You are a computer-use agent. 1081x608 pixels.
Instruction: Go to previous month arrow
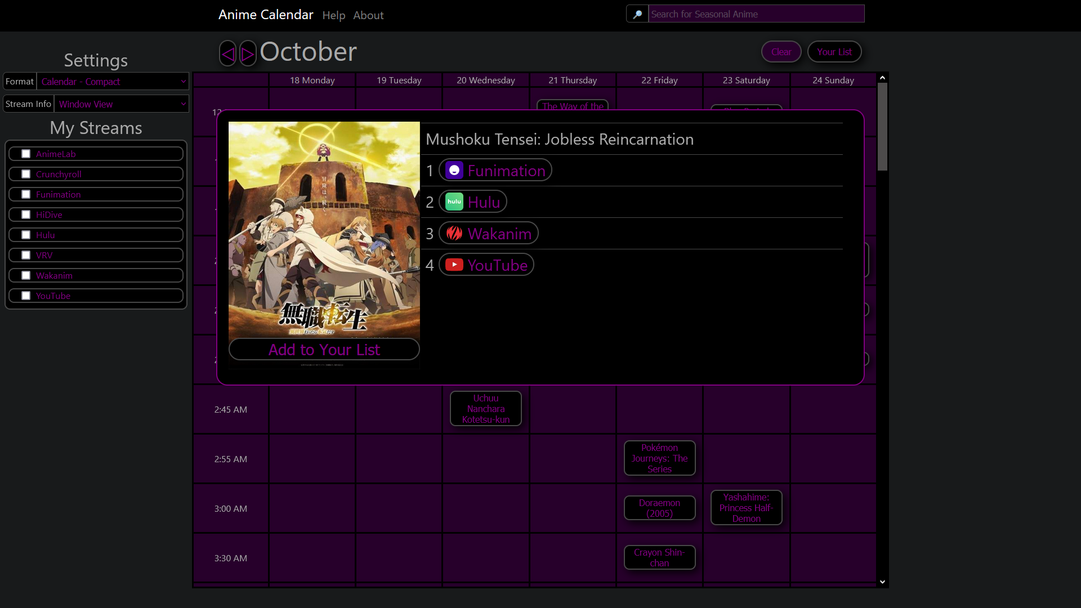pos(228,54)
